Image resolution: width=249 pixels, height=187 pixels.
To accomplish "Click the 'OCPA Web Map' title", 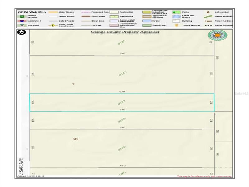I will point(32,12).
